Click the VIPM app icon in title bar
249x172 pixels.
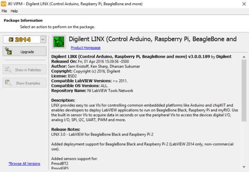click(x=3, y=4)
